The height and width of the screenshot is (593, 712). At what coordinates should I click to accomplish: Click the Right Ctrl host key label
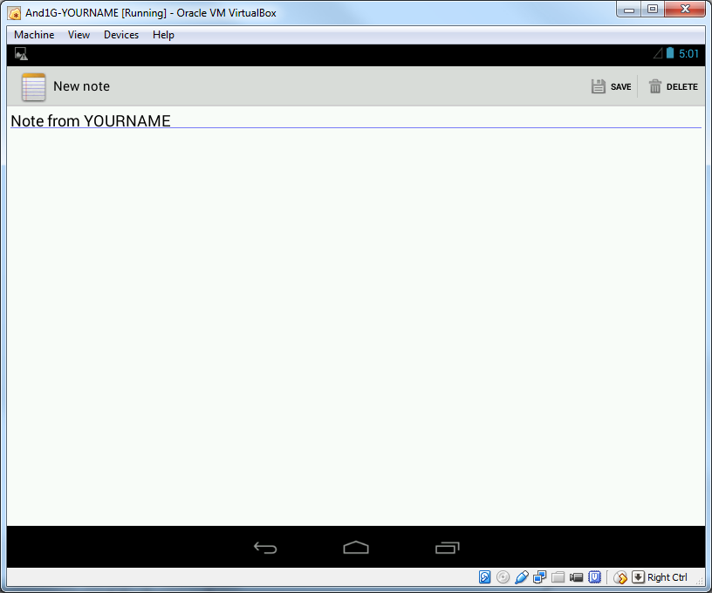667,577
